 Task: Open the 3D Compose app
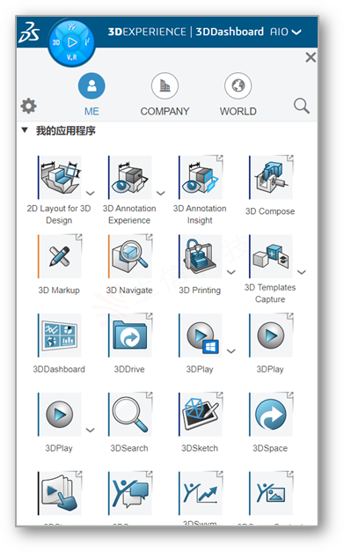tap(270, 178)
